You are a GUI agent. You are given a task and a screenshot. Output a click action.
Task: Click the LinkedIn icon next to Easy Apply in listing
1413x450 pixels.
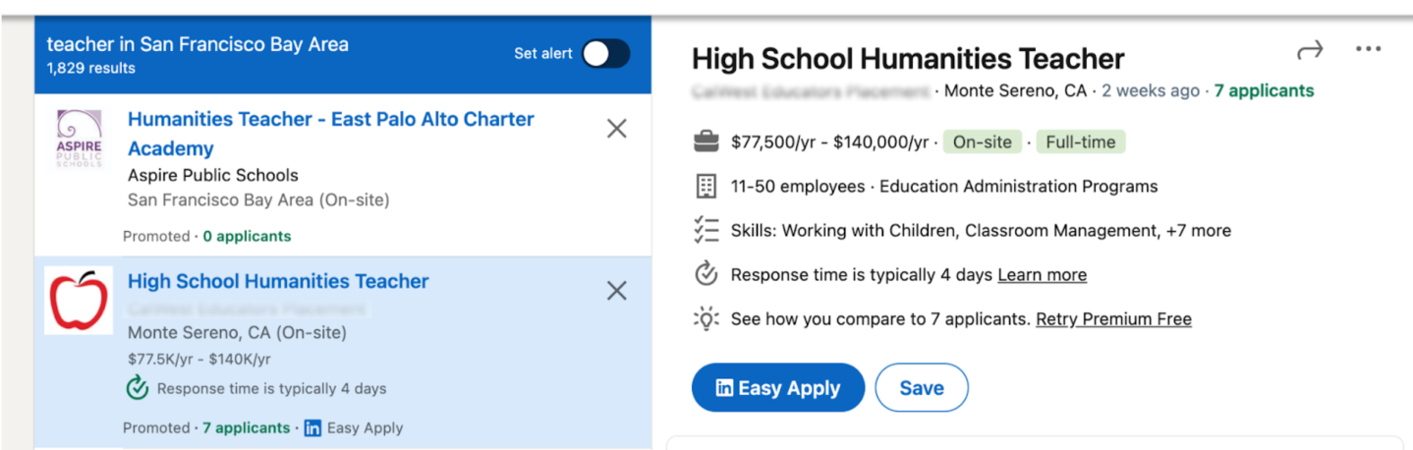pos(312,428)
